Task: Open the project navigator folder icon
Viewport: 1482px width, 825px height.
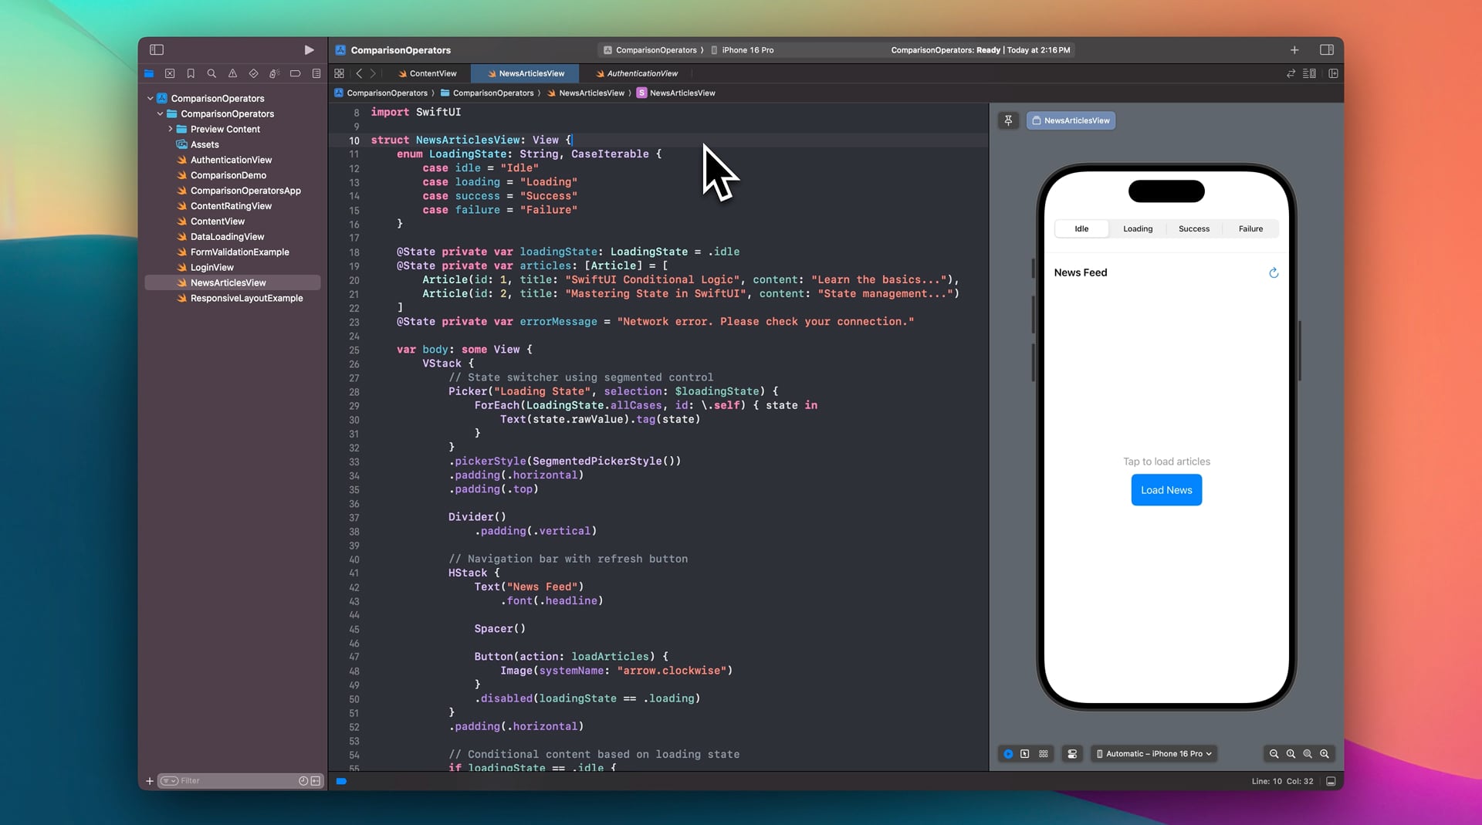Action: (149, 73)
